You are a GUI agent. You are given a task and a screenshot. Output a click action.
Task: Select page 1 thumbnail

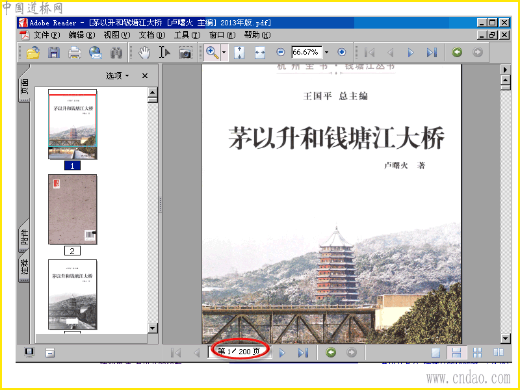point(73,124)
